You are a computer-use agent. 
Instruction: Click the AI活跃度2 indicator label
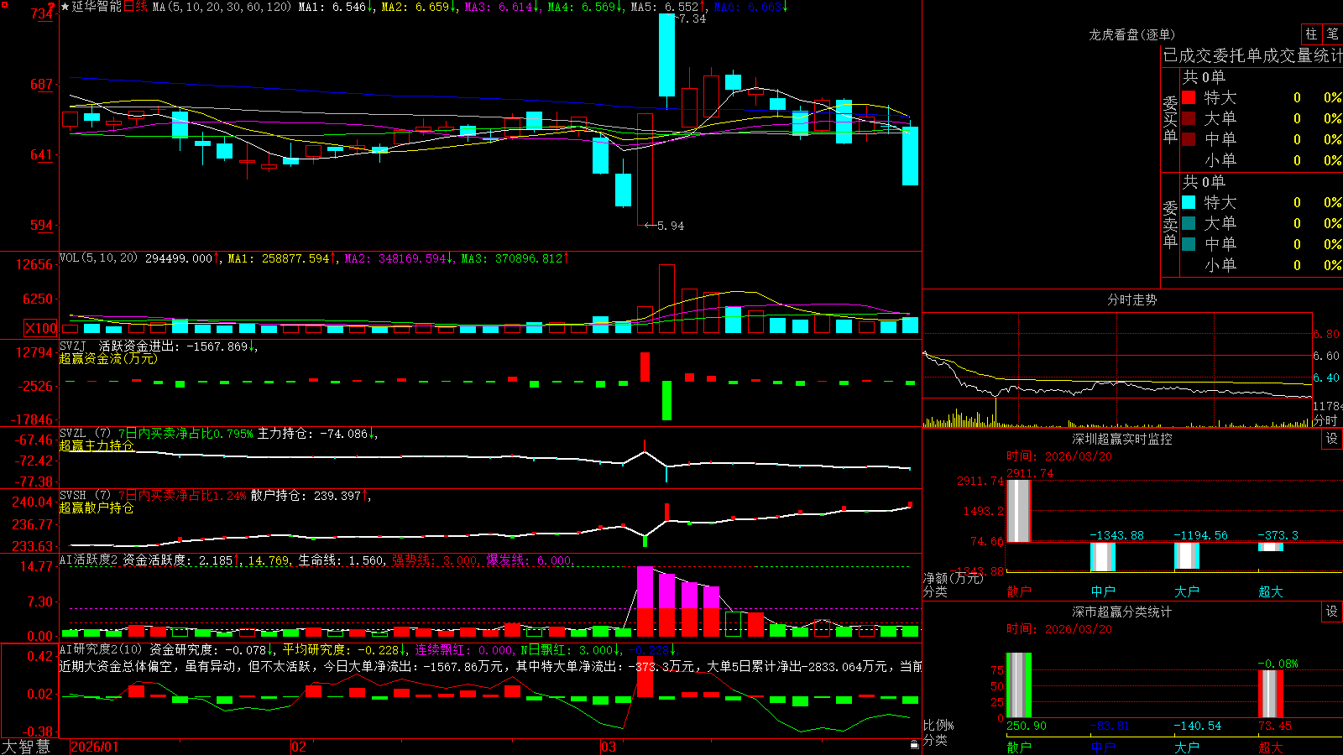click(x=88, y=560)
